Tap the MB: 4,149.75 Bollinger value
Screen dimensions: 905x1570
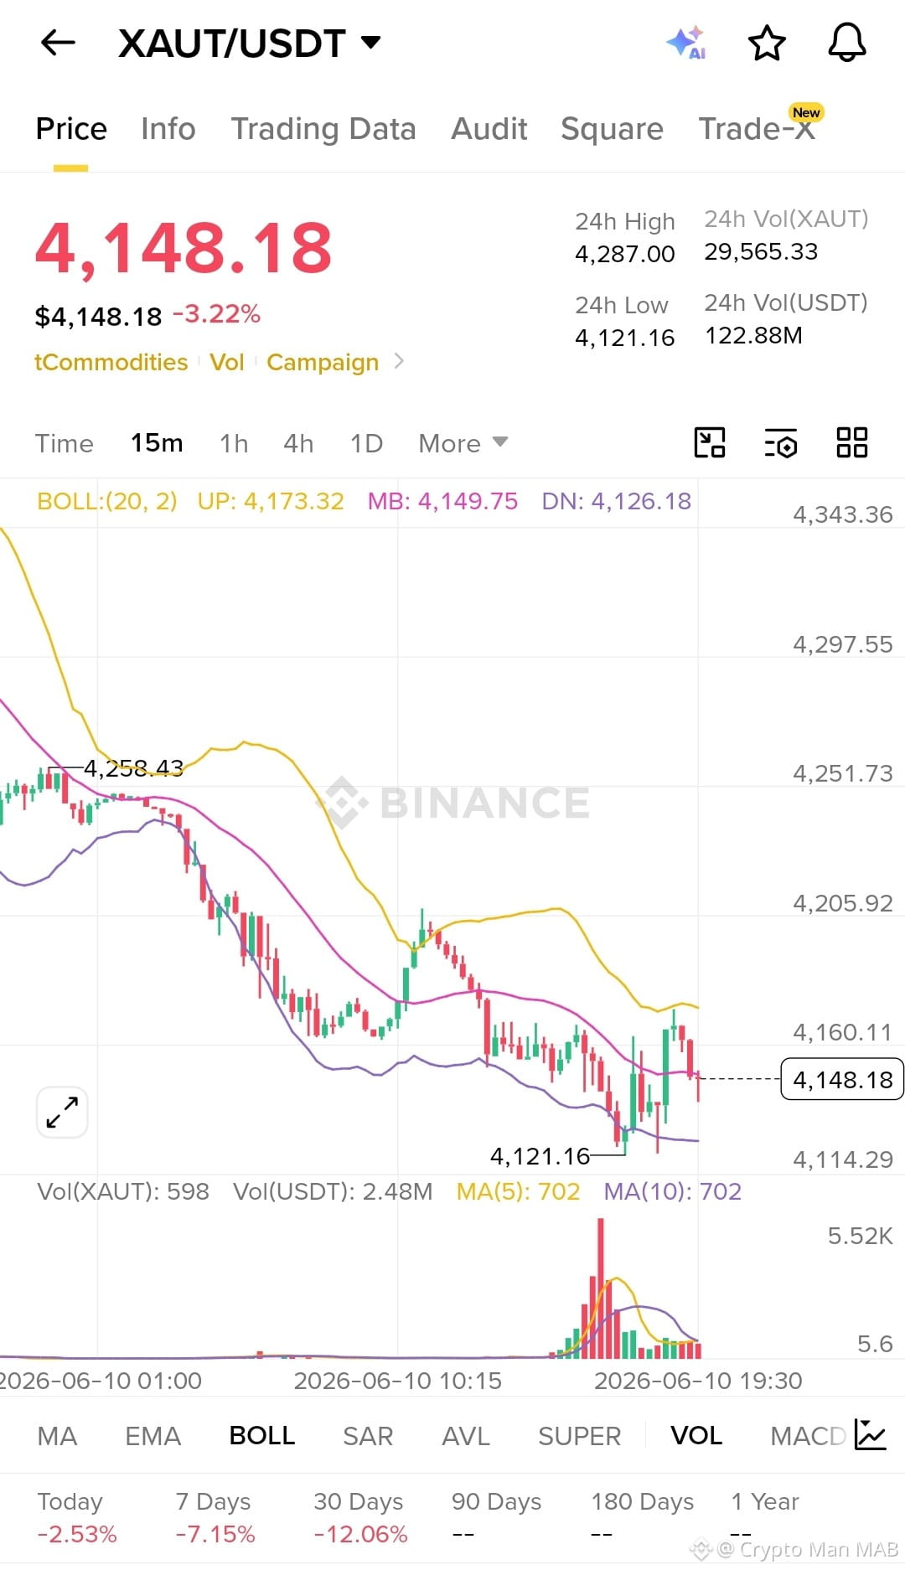click(x=442, y=501)
